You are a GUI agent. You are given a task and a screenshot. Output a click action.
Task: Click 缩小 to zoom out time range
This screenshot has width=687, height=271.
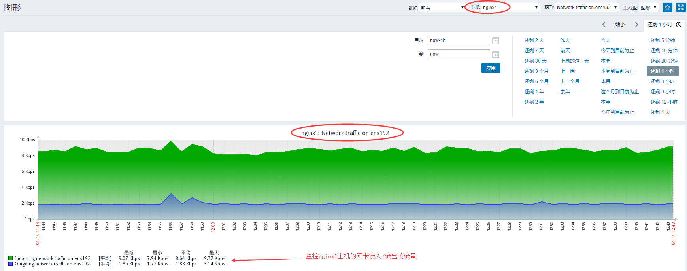pos(620,25)
